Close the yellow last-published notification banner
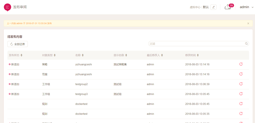255x123 pixels. 248,24
